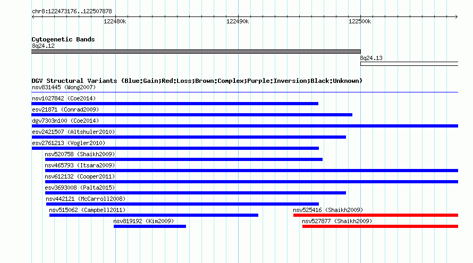Viewport: 473px width, 263px height.
Task: Click the red nsv527877 (Shaikh2009) loss bar
Action: 380,226
